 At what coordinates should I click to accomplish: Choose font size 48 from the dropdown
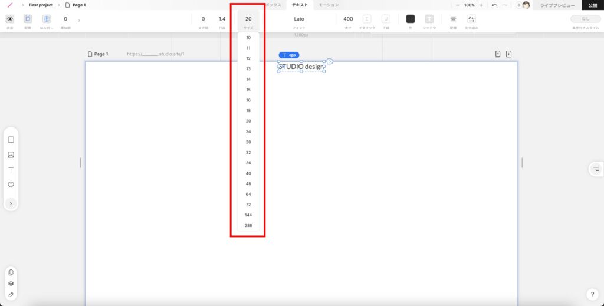point(248,184)
